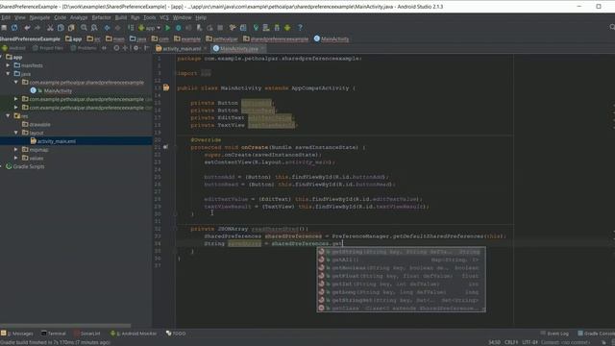Click the Synchronize toolbar icon
This screenshot has width=615, height=346.
coord(14,28)
